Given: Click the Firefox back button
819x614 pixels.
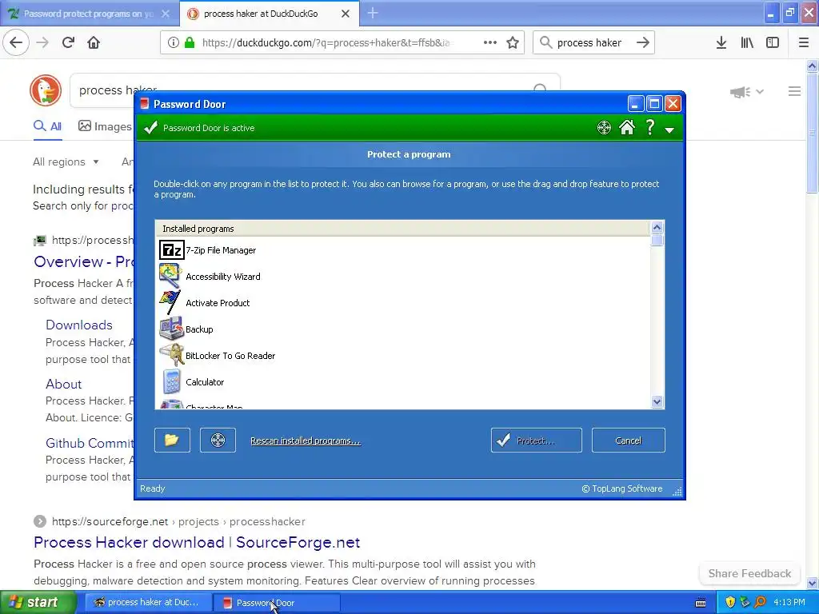Looking at the screenshot, I should tap(16, 42).
